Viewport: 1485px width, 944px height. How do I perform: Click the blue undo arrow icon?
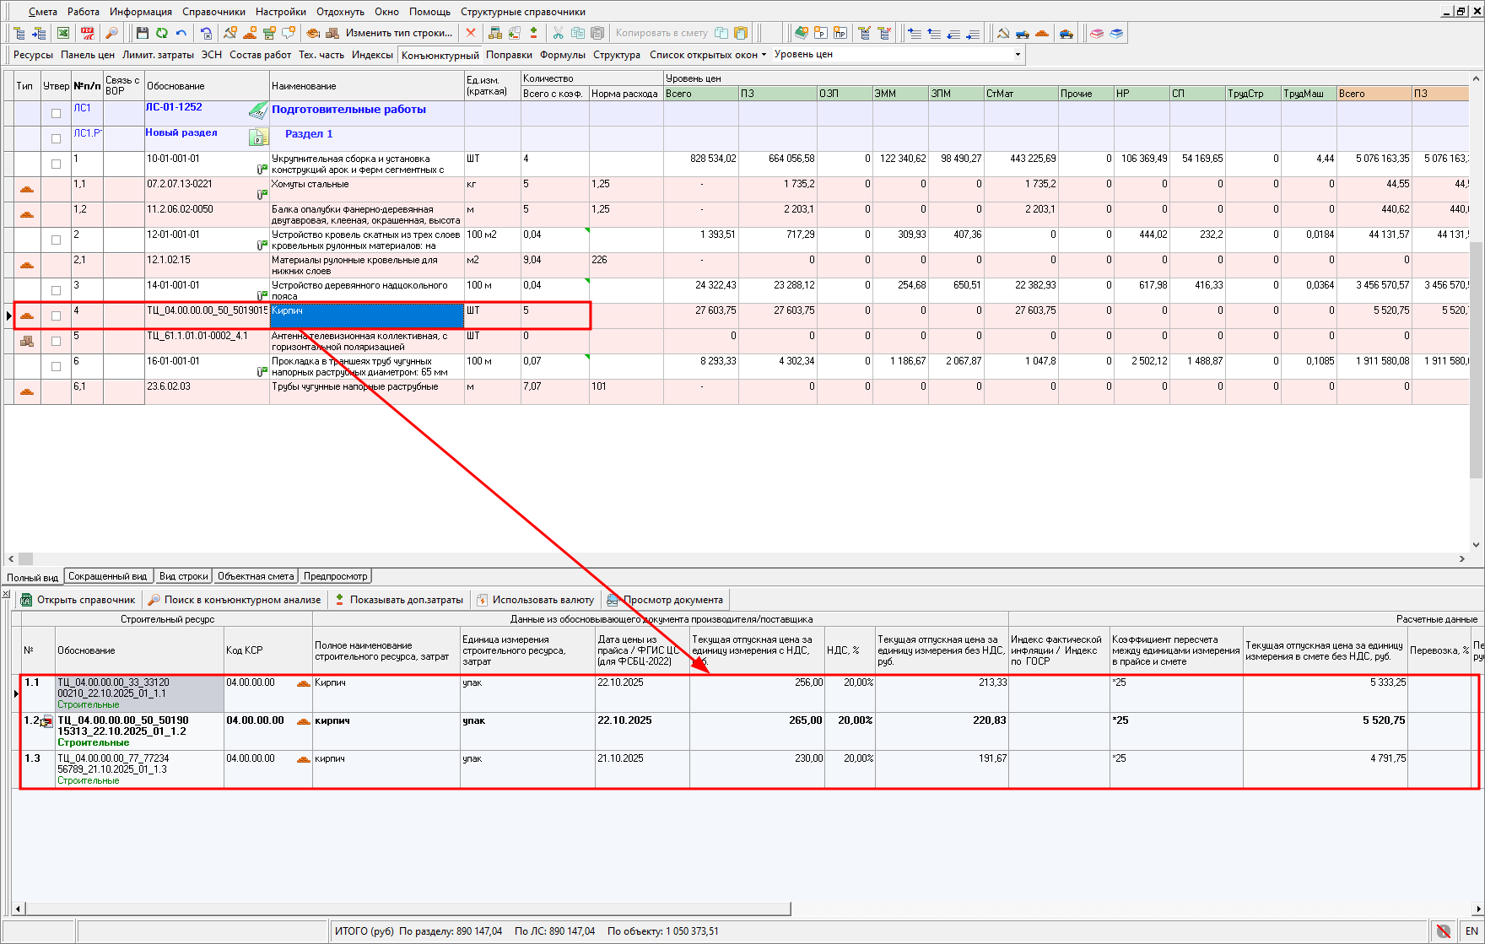[x=181, y=33]
